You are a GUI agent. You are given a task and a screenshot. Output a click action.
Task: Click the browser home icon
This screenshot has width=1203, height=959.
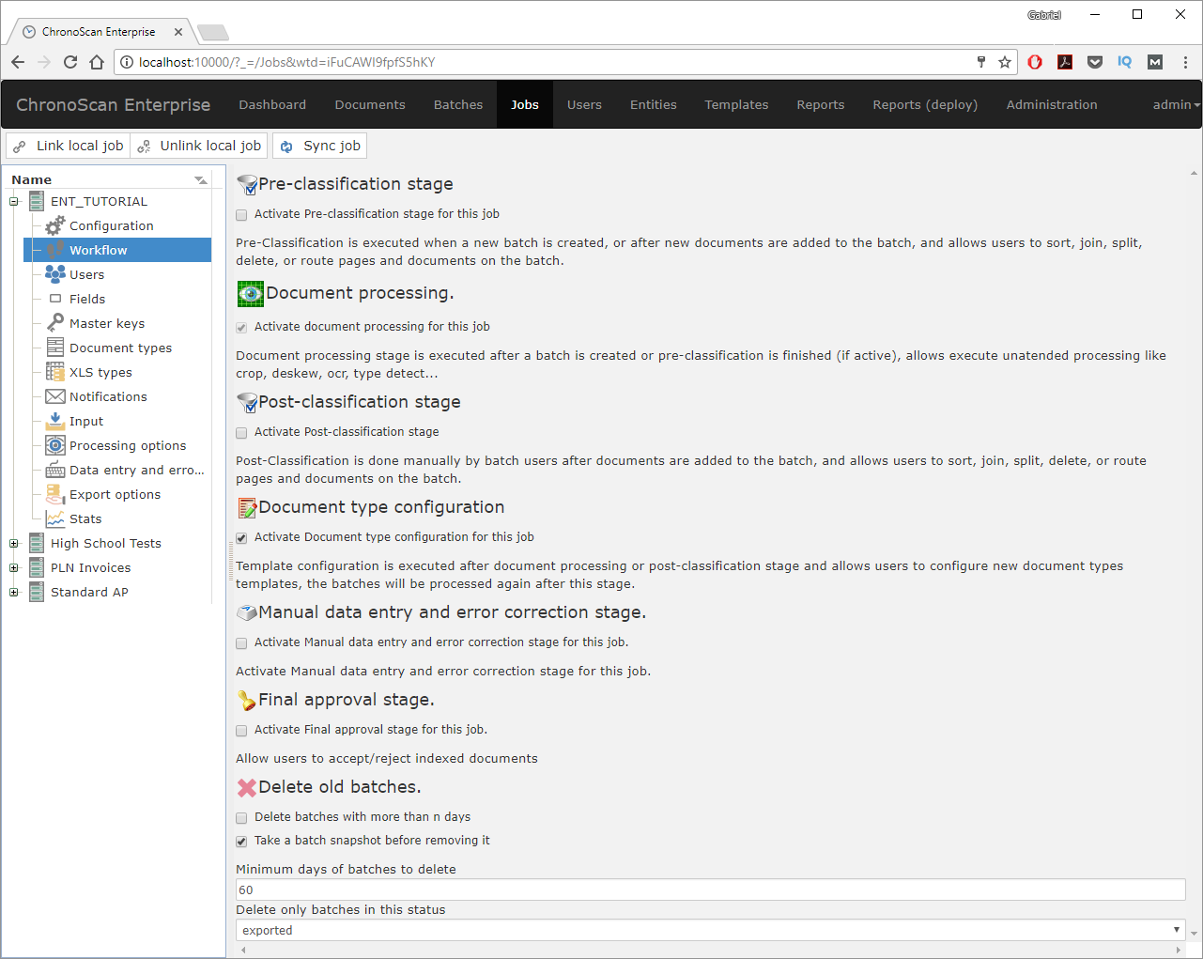coord(97,62)
